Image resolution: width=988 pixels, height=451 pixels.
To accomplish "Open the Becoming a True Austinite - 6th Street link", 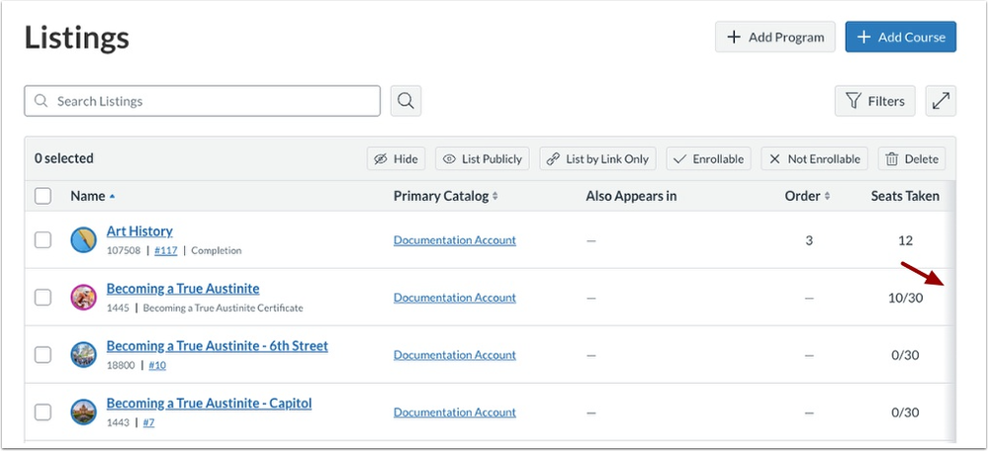I will click(218, 346).
